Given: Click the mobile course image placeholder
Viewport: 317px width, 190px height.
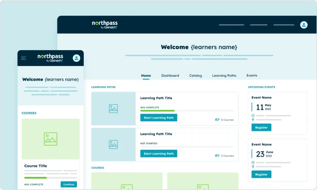Looking at the screenshot, I should pos(51,139).
